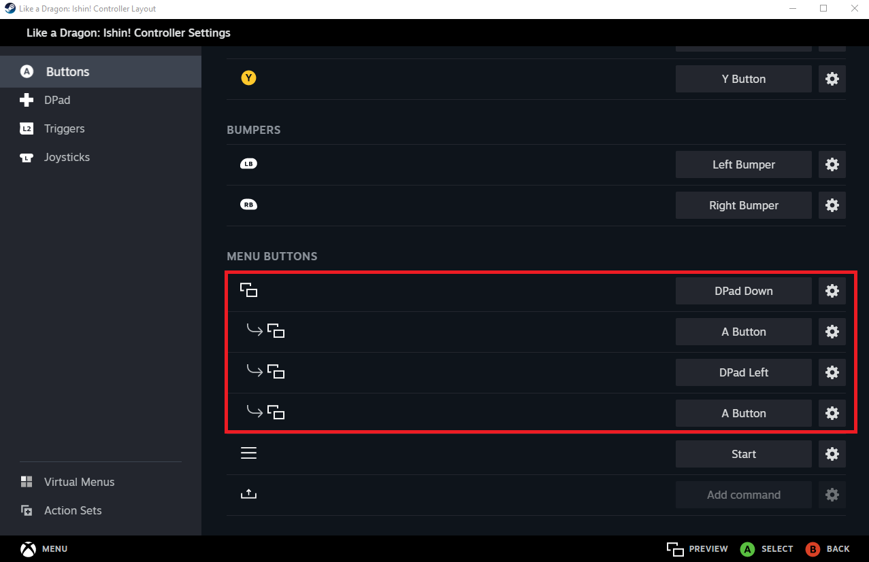The width and height of the screenshot is (869, 562).
Task: Open gear settings for Left Bumper binding
Action: point(832,164)
